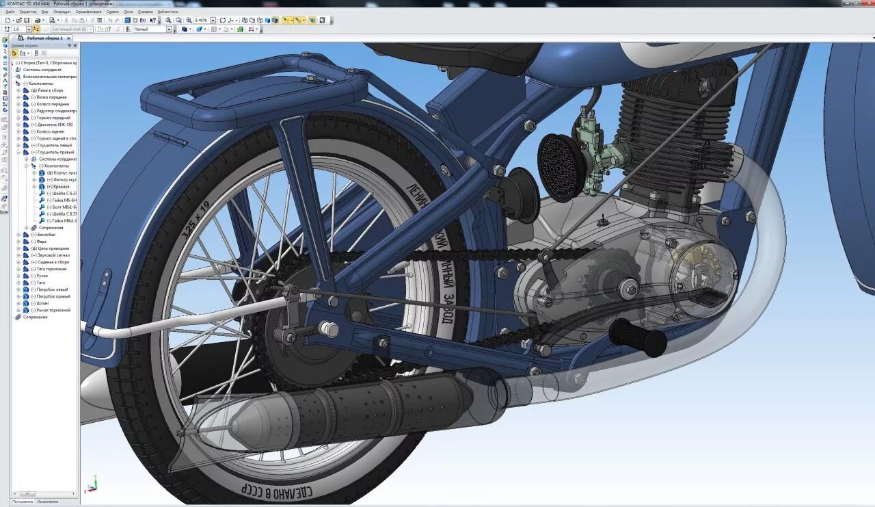This screenshot has width=875, height=507.
Task: Select 'Патрубок левый' in the tree
Action: tap(50, 289)
